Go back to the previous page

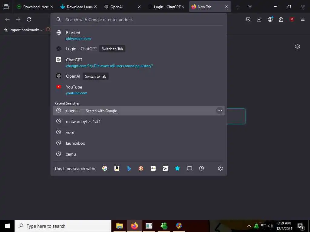[7, 19]
